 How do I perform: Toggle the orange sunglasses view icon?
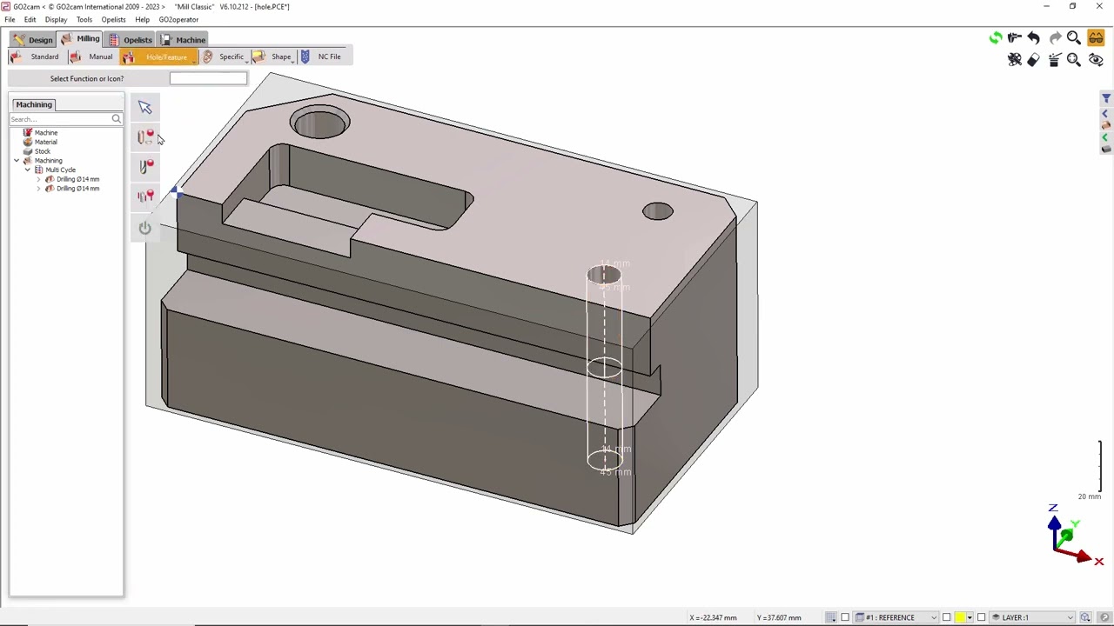(1096, 38)
